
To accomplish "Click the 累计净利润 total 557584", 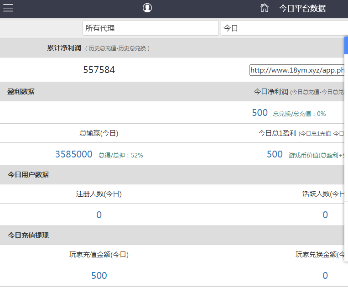I will [99, 70].
